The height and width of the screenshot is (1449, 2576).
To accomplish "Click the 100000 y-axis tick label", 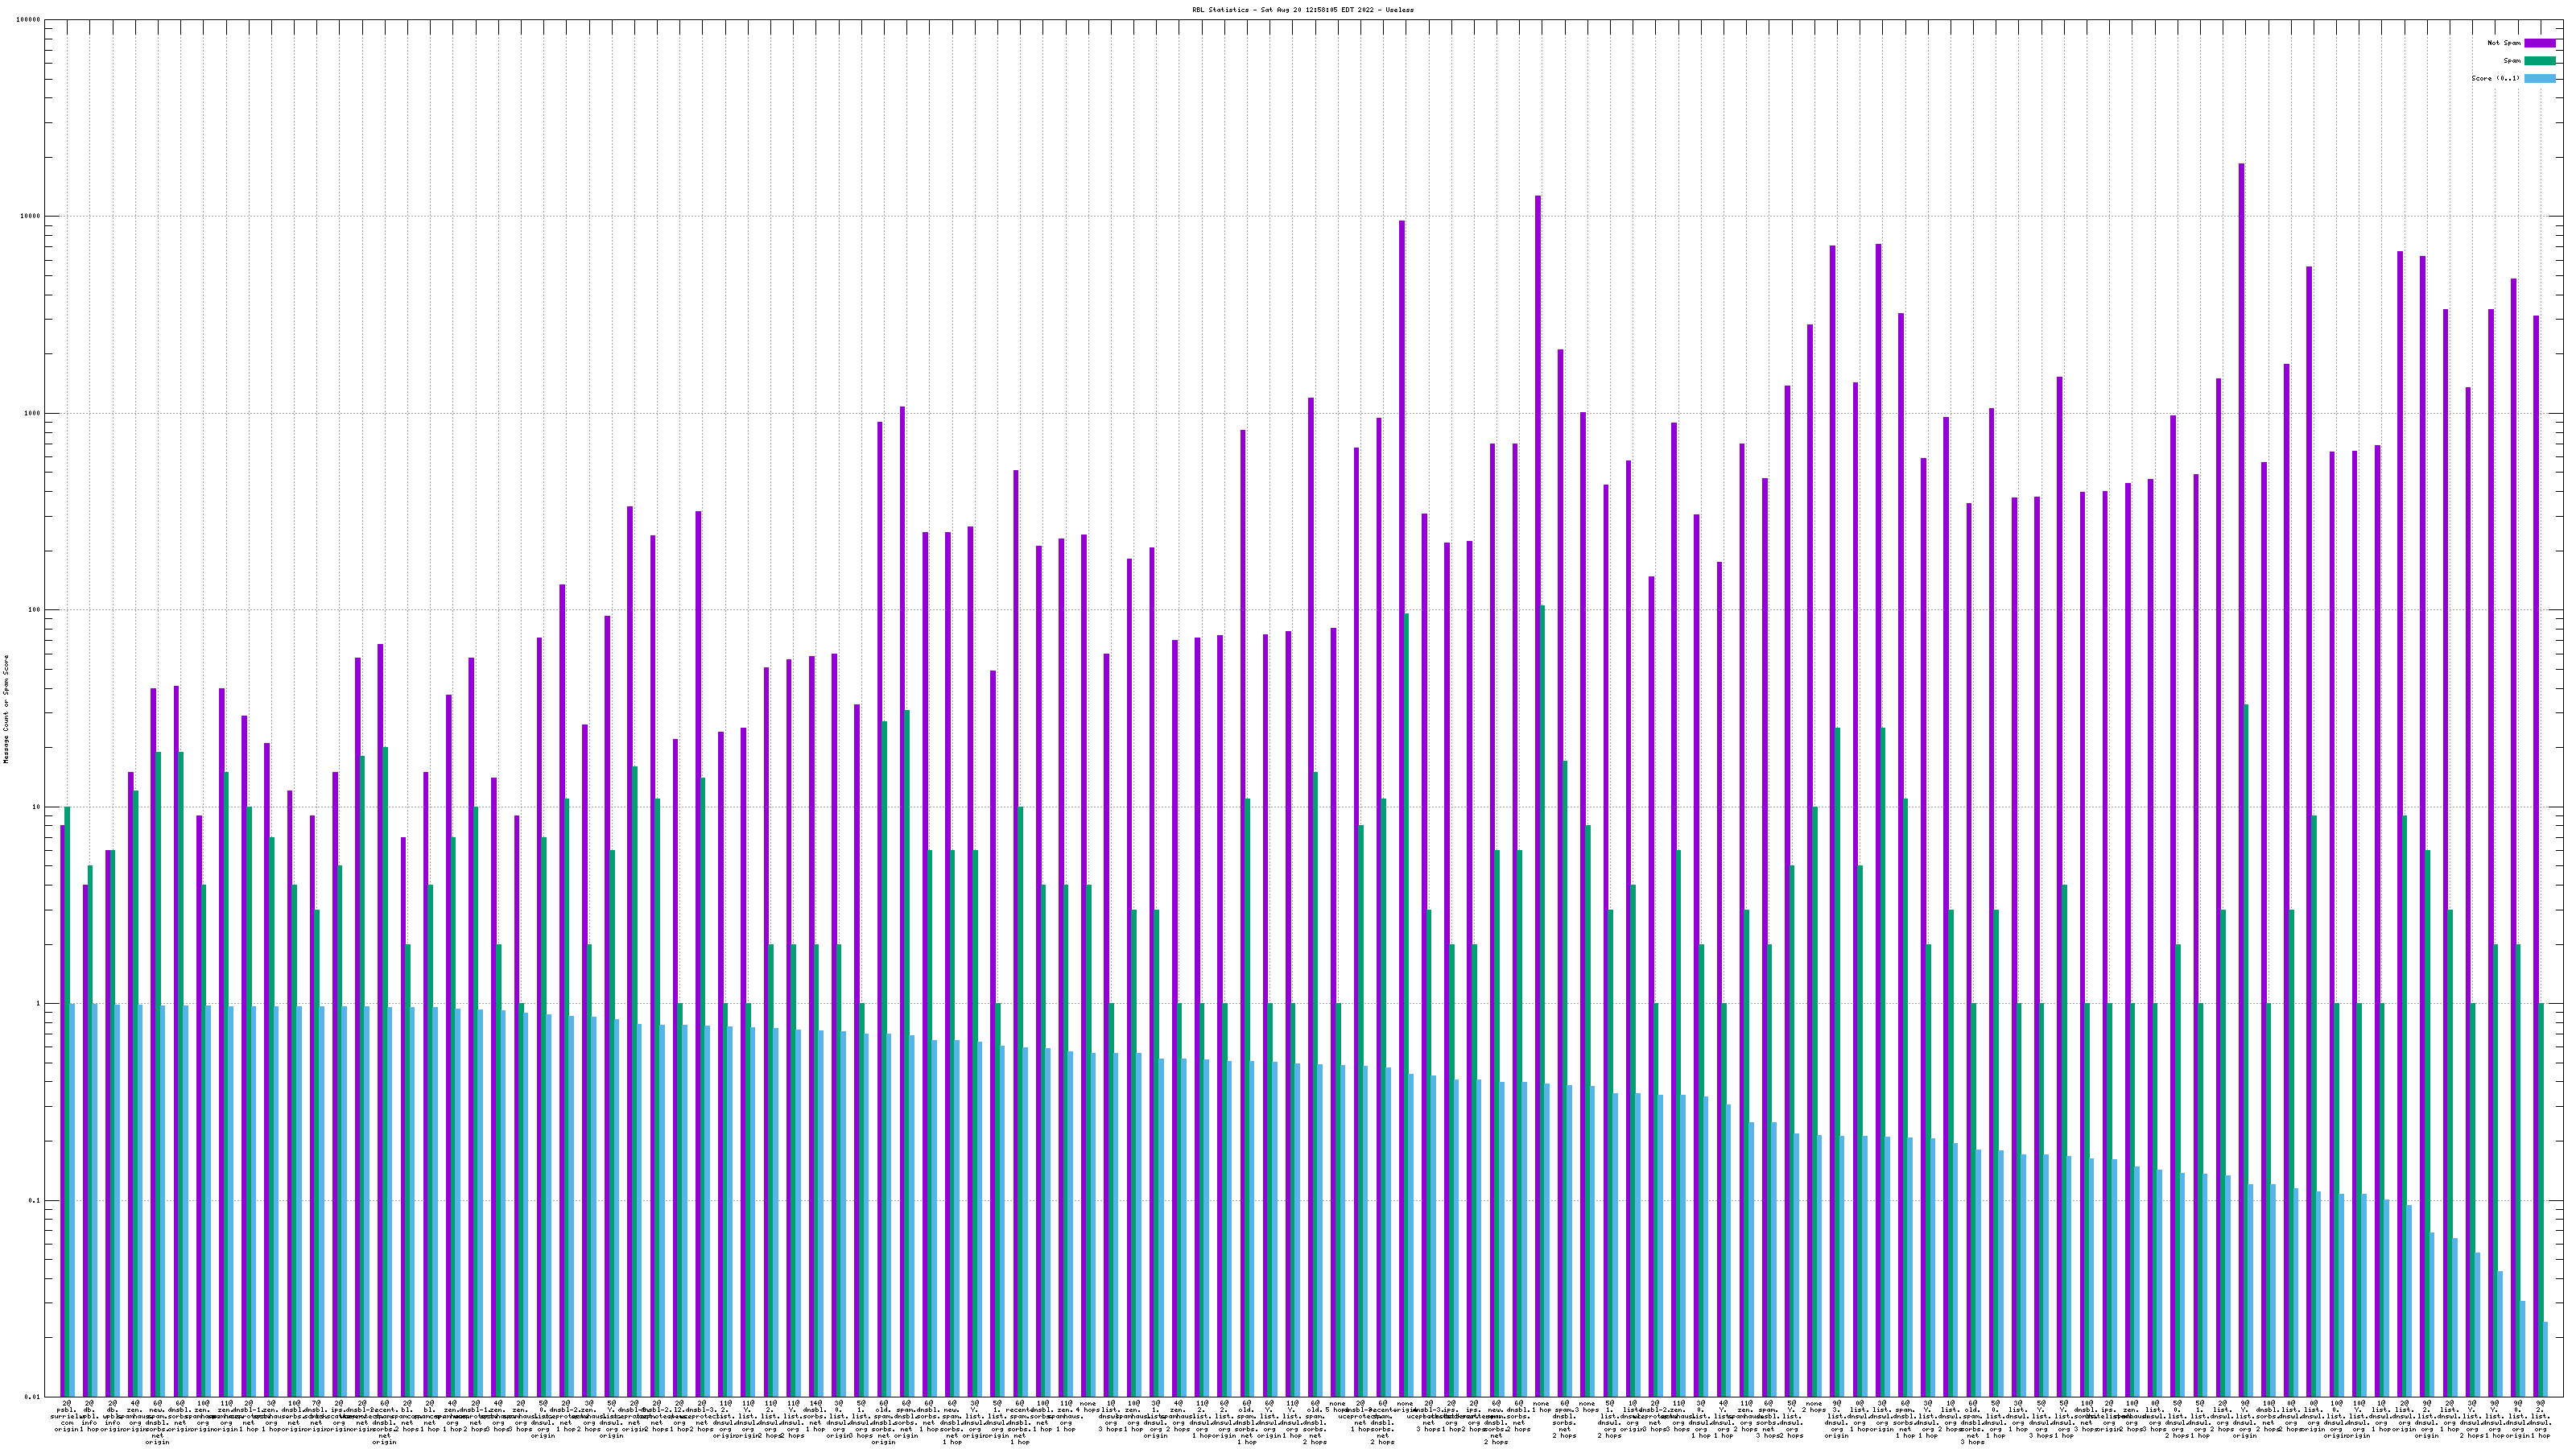I will click(x=29, y=20).
